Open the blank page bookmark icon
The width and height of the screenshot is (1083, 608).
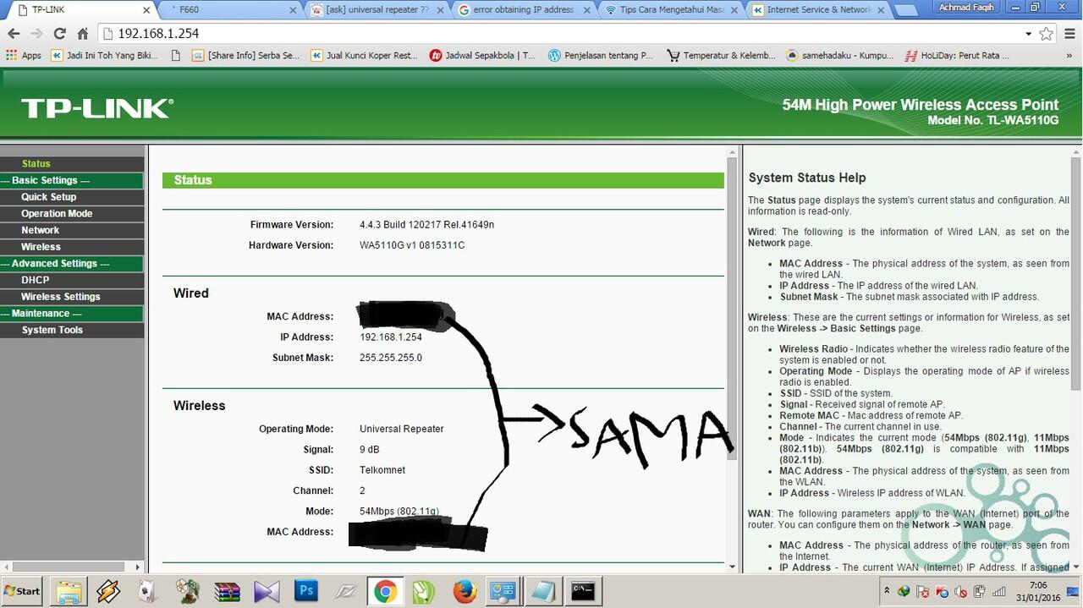[x=175, y=56]
